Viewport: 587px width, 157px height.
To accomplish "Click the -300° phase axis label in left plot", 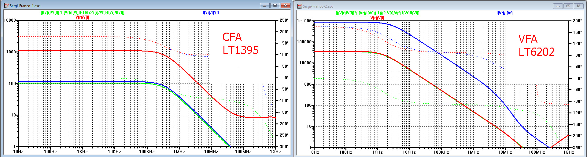I will 283,147.
